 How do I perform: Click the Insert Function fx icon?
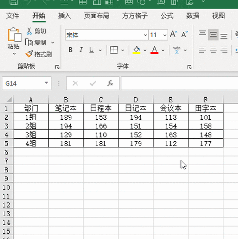(x=110, y=83)
